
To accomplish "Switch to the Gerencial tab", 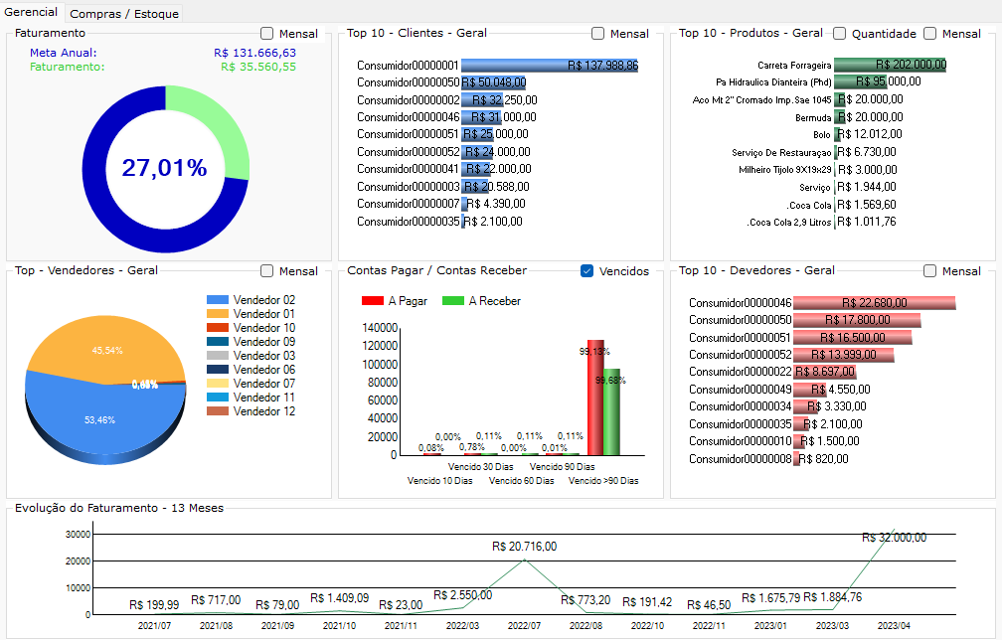I will pos(31,12).
